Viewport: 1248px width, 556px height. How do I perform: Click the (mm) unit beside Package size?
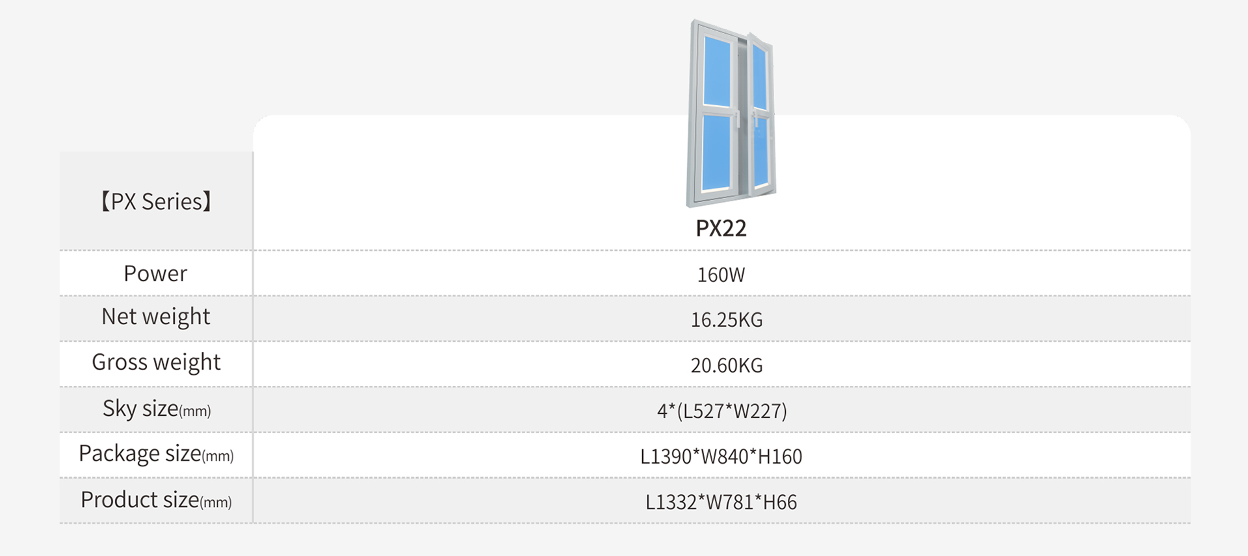218,457
